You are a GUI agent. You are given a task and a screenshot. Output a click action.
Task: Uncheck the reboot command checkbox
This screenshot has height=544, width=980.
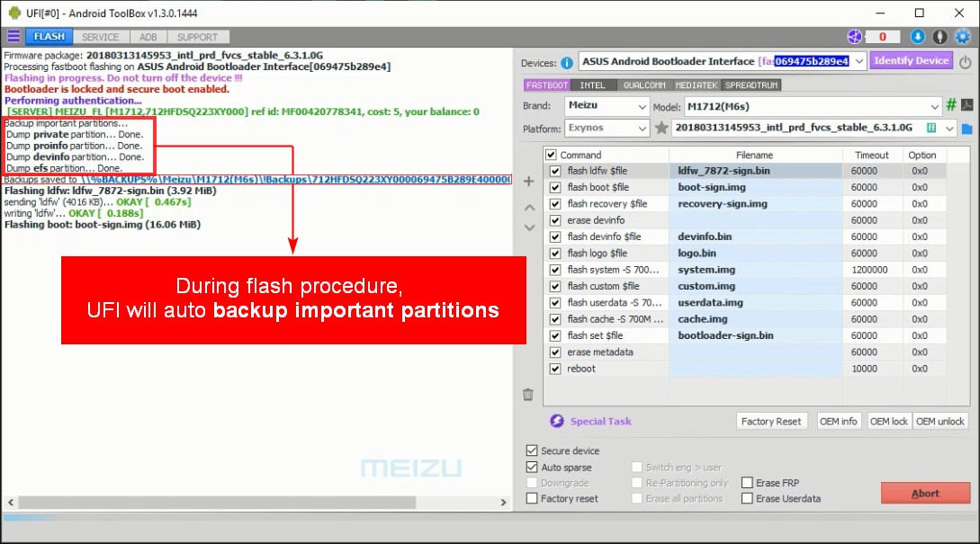pos(555,370)
